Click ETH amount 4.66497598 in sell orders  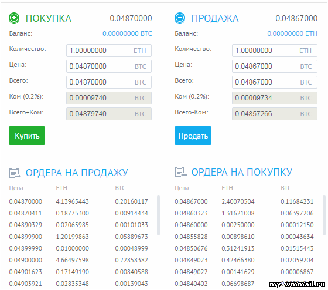73,260
